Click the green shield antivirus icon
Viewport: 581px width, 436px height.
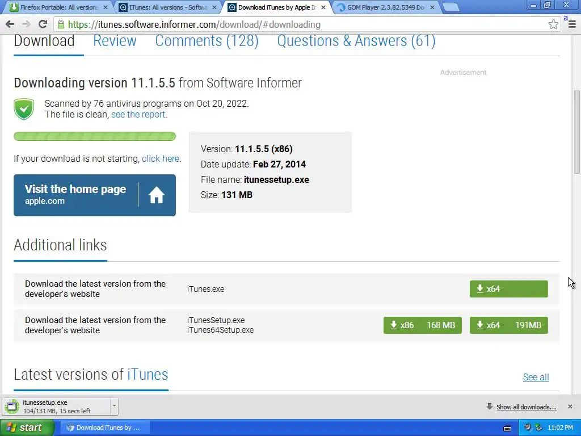click(x=24, y=109)
